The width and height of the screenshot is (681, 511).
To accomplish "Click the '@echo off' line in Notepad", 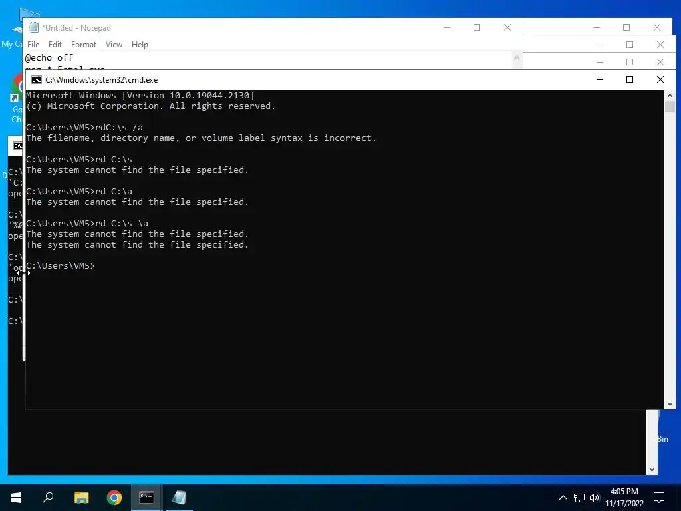I will pos(49,57).
